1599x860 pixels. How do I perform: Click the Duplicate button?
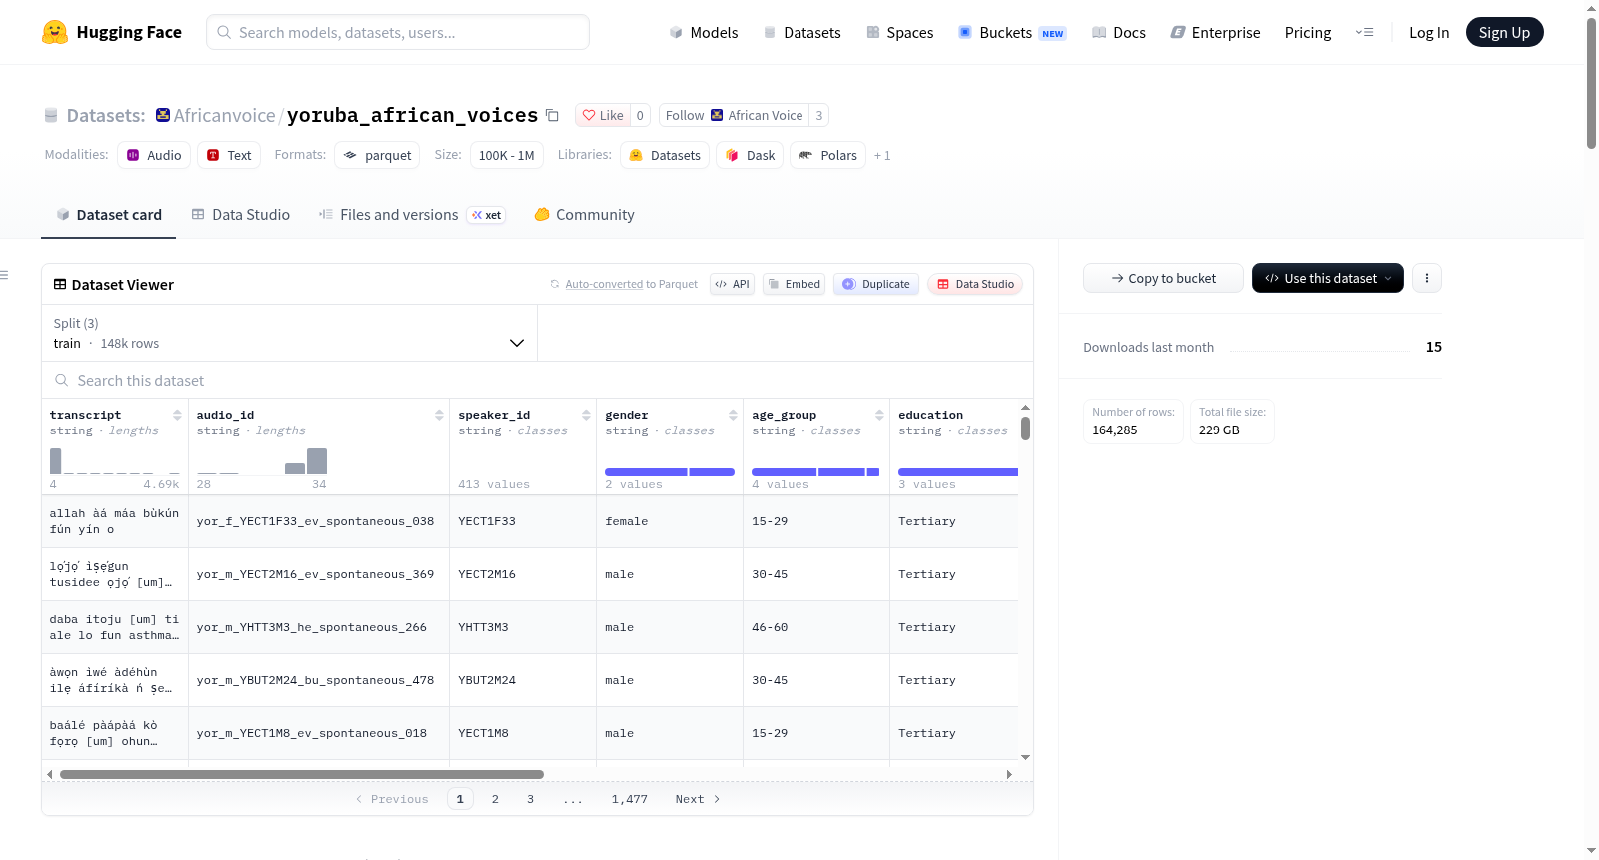click(876, 284)
